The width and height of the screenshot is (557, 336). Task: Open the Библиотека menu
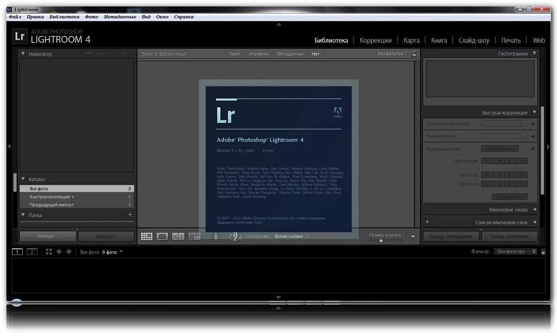click(x=64, y=17)
